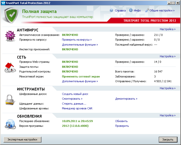Screen dimensions: 181x145
Task: Click the padlock Tools section icon
Action: tap(10, 100)
